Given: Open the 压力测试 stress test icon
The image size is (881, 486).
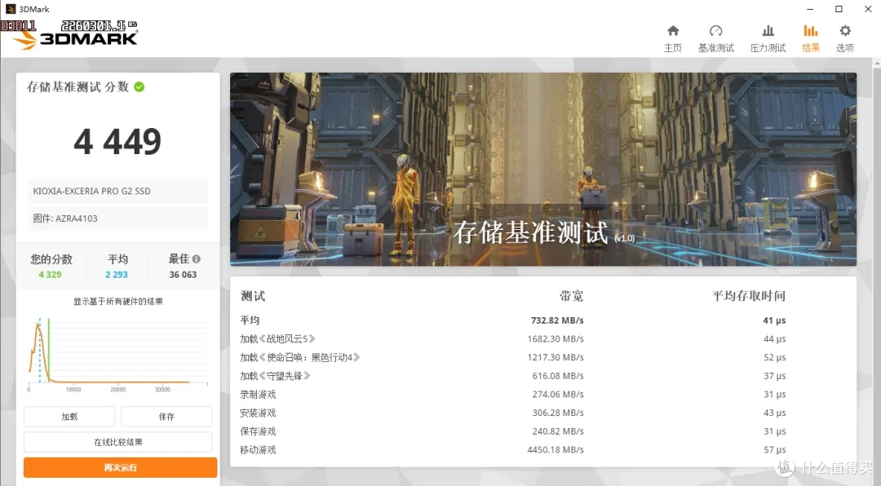Looking at the screenshot, I should (x=768, y=31).
